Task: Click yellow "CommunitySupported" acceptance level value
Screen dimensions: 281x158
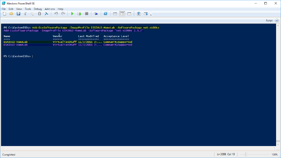Action: point(118,42)
